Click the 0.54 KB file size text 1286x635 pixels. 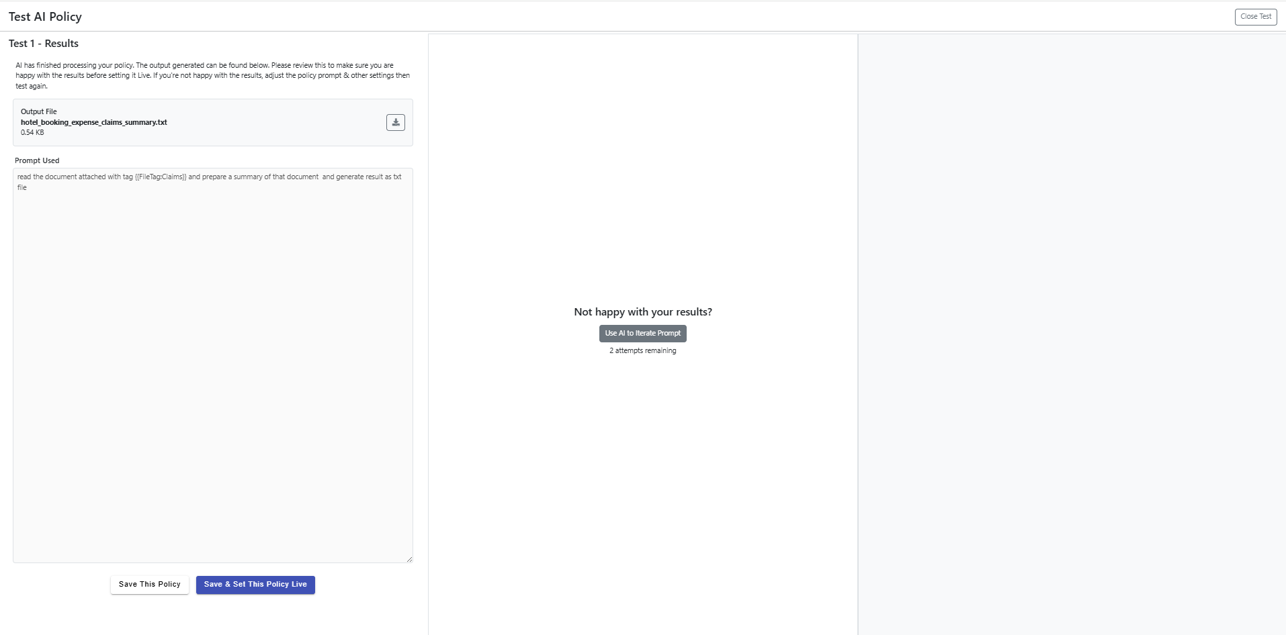point(32,133)
